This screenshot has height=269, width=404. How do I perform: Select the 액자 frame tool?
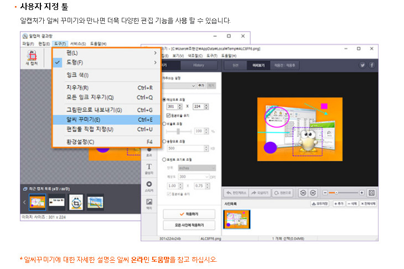(x=149, y=204)
